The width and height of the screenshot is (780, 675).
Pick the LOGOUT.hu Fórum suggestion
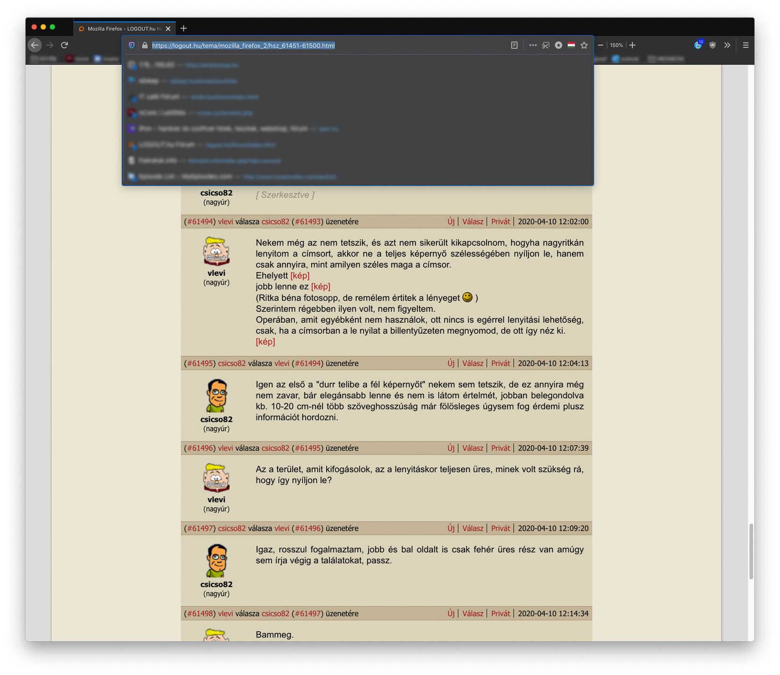click(x=358, y=145)
